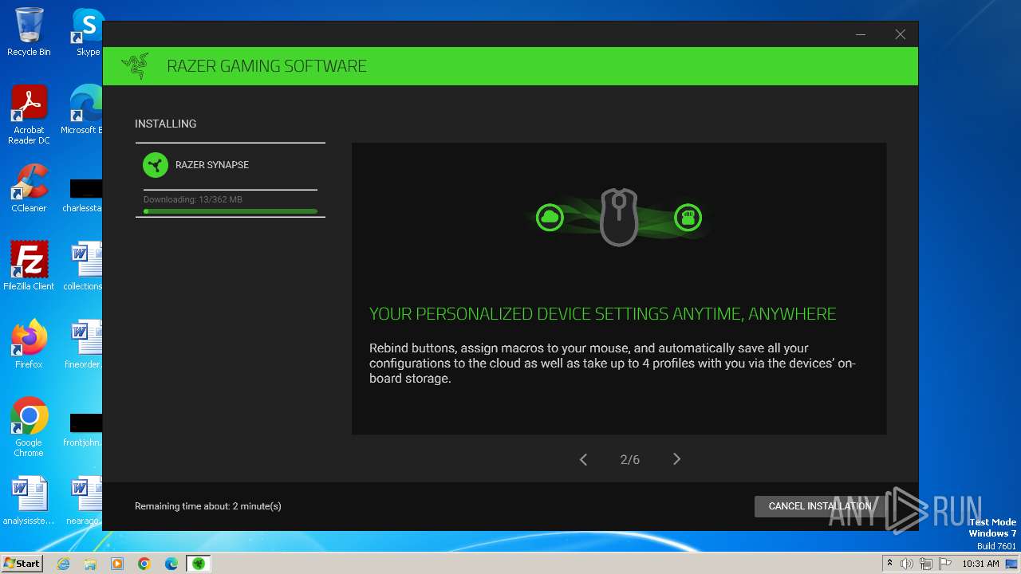Open Firefox desktop shortcut

tap(29, 344)
